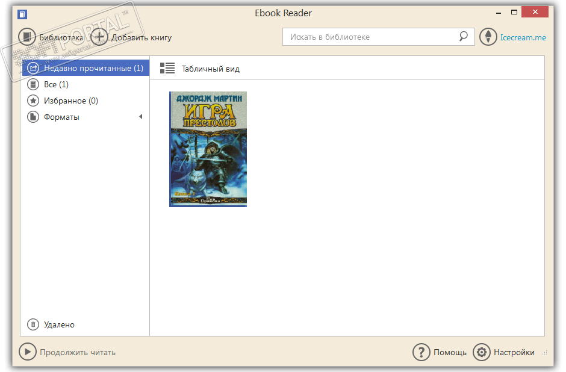The height and width of the screenshot is (372, 566).
Task: Click the 'Добавить книгу' text label
Action: pyautogui.click(x=141, y=37)
